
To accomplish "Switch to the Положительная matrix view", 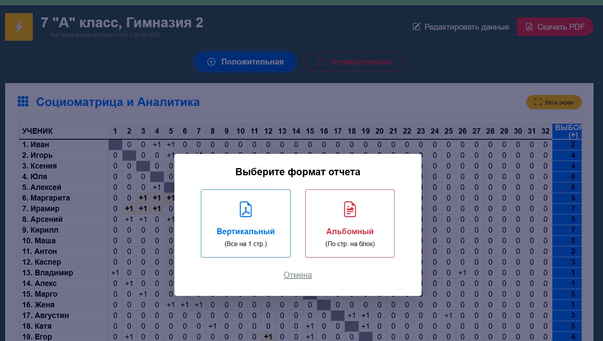I will pos(245,62).
